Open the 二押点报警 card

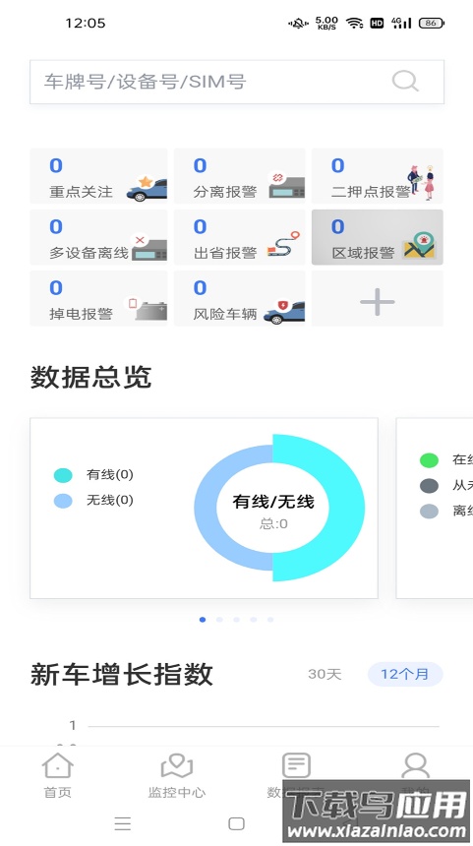click(x=378, y=176)
